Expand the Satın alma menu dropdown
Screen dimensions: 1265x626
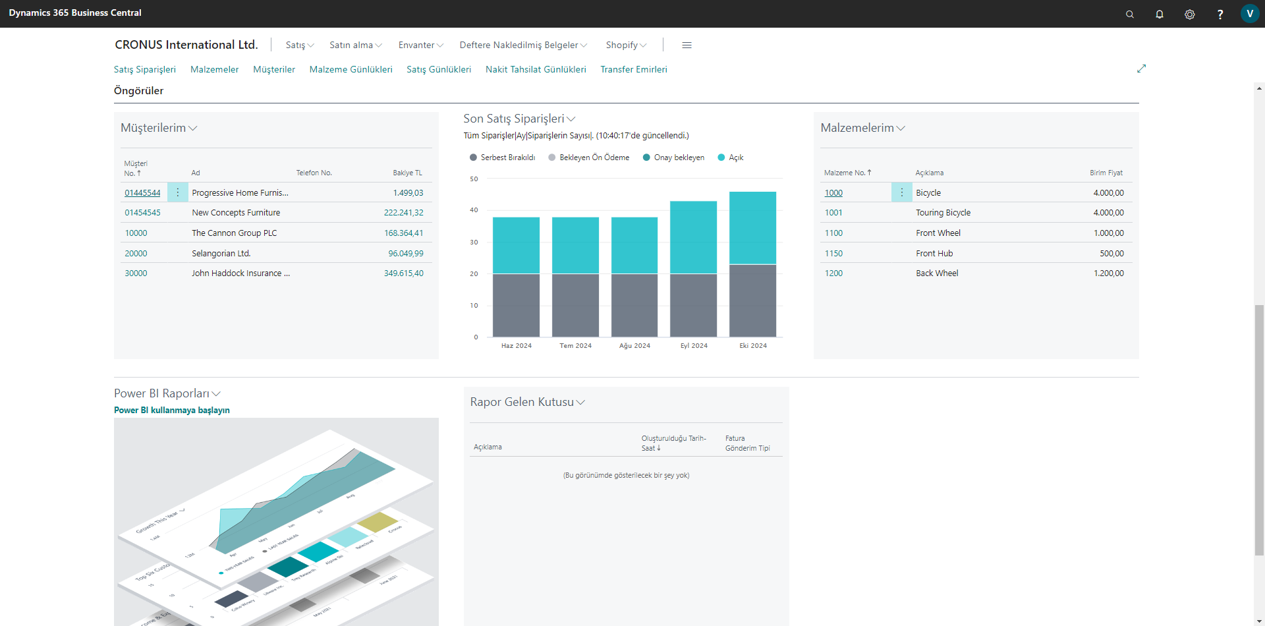pos(356,45)
